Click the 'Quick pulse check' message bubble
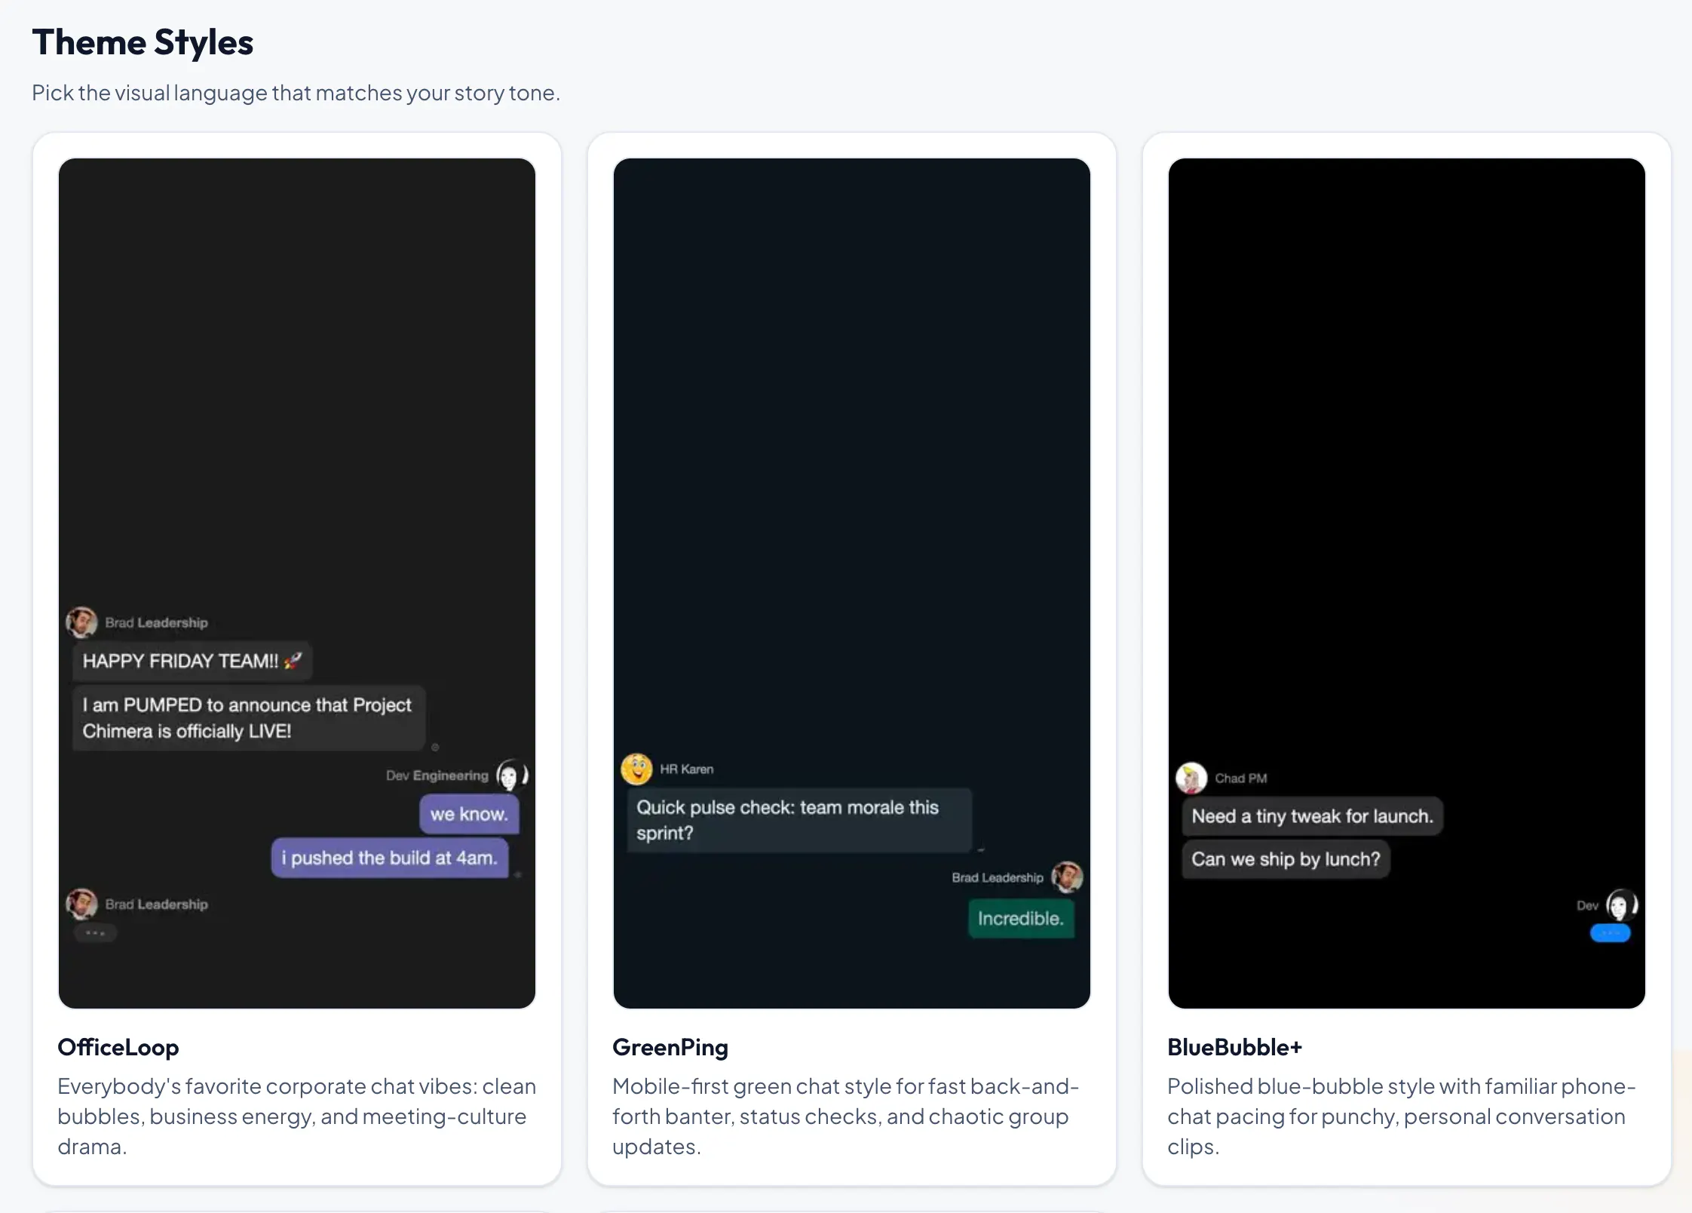 799,820
